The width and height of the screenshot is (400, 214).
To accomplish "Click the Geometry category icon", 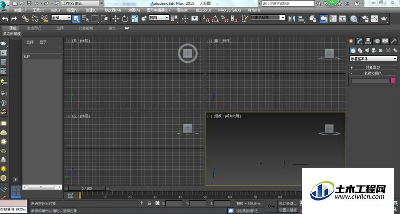I will point(353,50).
